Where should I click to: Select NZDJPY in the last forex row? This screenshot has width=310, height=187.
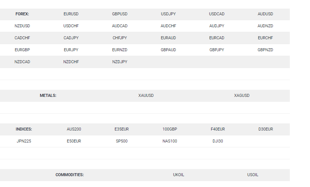point(119,62)
